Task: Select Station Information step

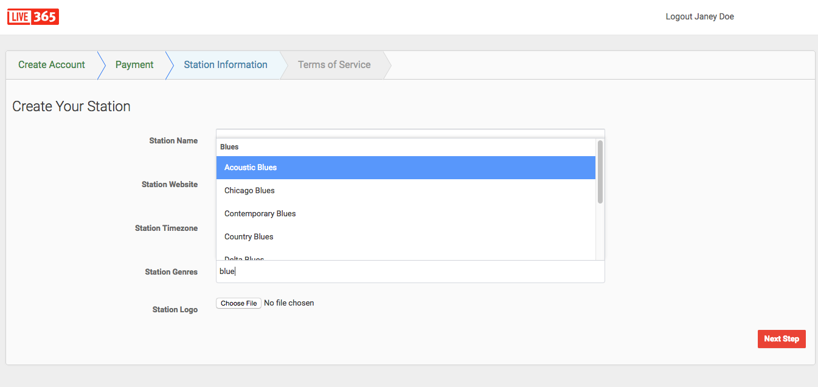Action: 226,65
